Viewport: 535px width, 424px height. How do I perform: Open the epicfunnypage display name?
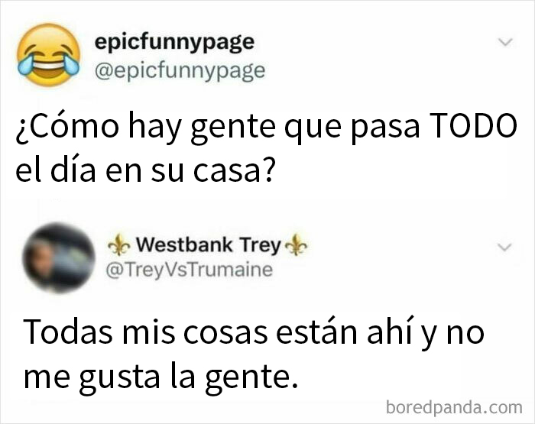tap(174, 43)
